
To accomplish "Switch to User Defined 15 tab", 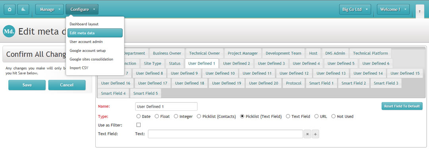I will (x=405, y=73).
